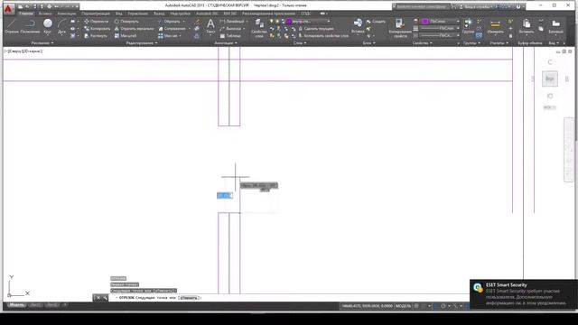Click the Переместить move tool

point(97,22)
